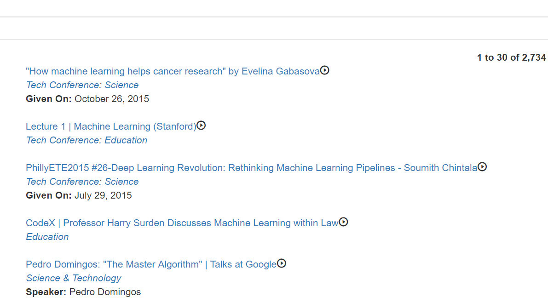Select Science category under PhillyETE2015 talk
This screenshot has width=548, height=308.
point(121,182)
